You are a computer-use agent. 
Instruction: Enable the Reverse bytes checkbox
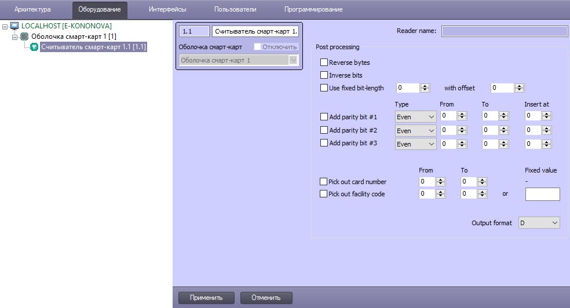tap(324, 63)
